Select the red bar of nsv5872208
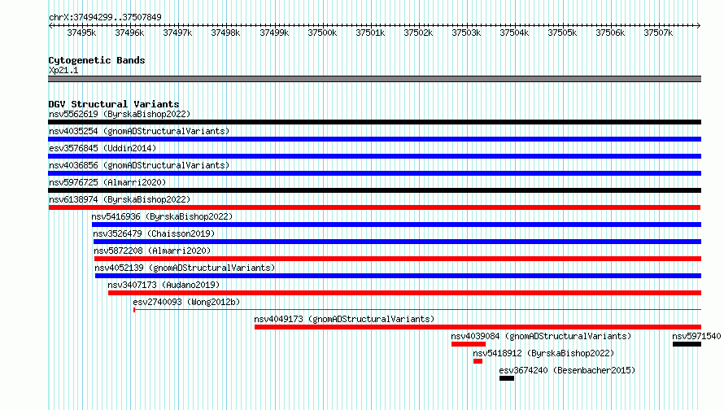The height and width of the screenshot is (410, 724). click(x=398, y=259)
